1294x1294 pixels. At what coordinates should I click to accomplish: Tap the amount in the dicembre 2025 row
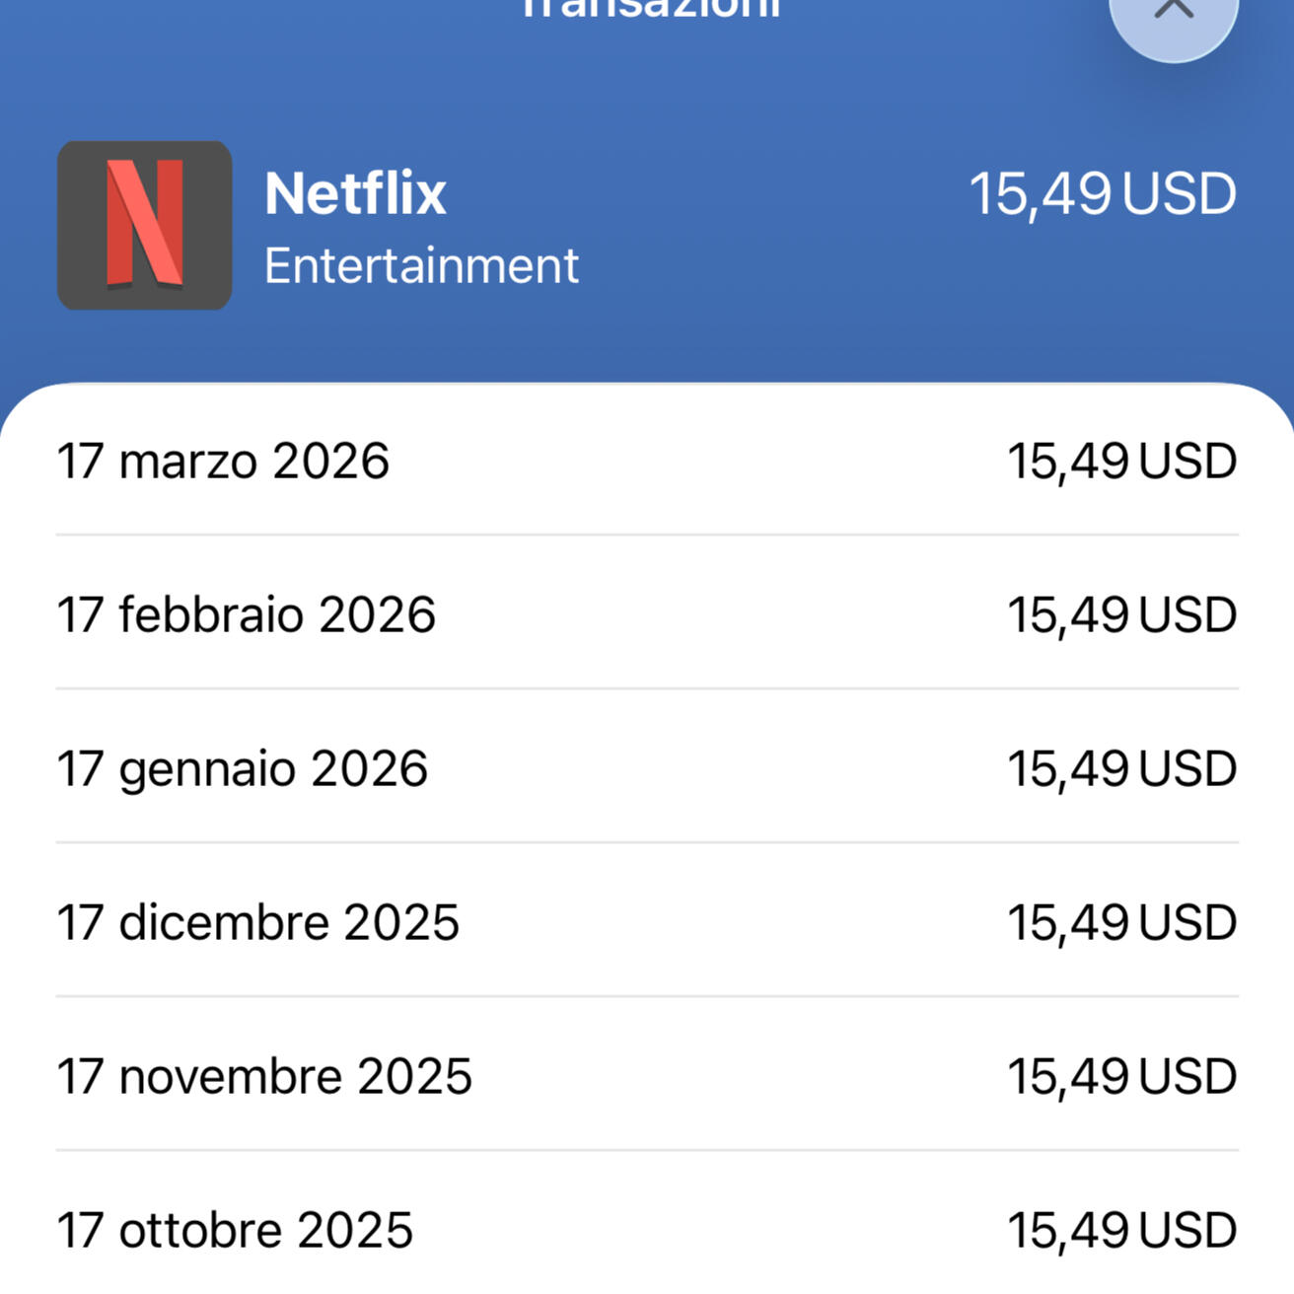[1121, 922]
